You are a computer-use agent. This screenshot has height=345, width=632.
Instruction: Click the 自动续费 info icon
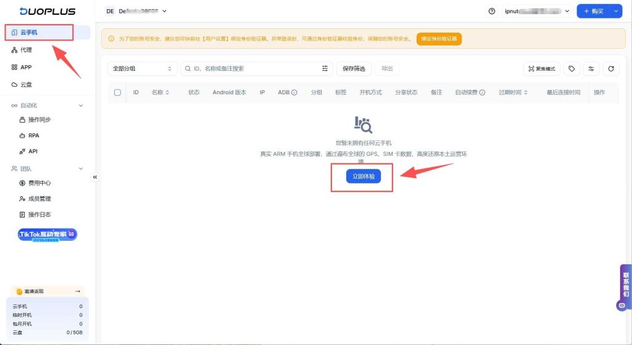coord(482,92)
